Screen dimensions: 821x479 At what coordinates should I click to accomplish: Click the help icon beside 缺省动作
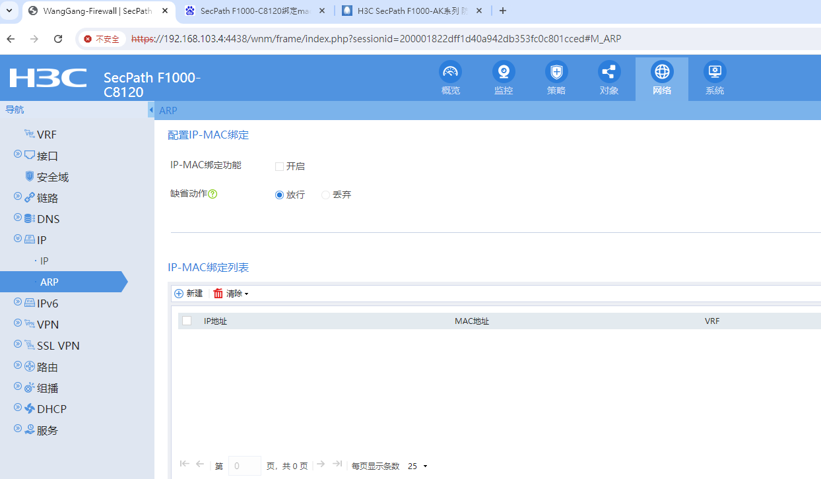(213, 194)
